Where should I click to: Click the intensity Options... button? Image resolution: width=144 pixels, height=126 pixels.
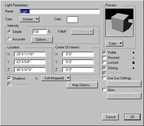click(42, 40)
